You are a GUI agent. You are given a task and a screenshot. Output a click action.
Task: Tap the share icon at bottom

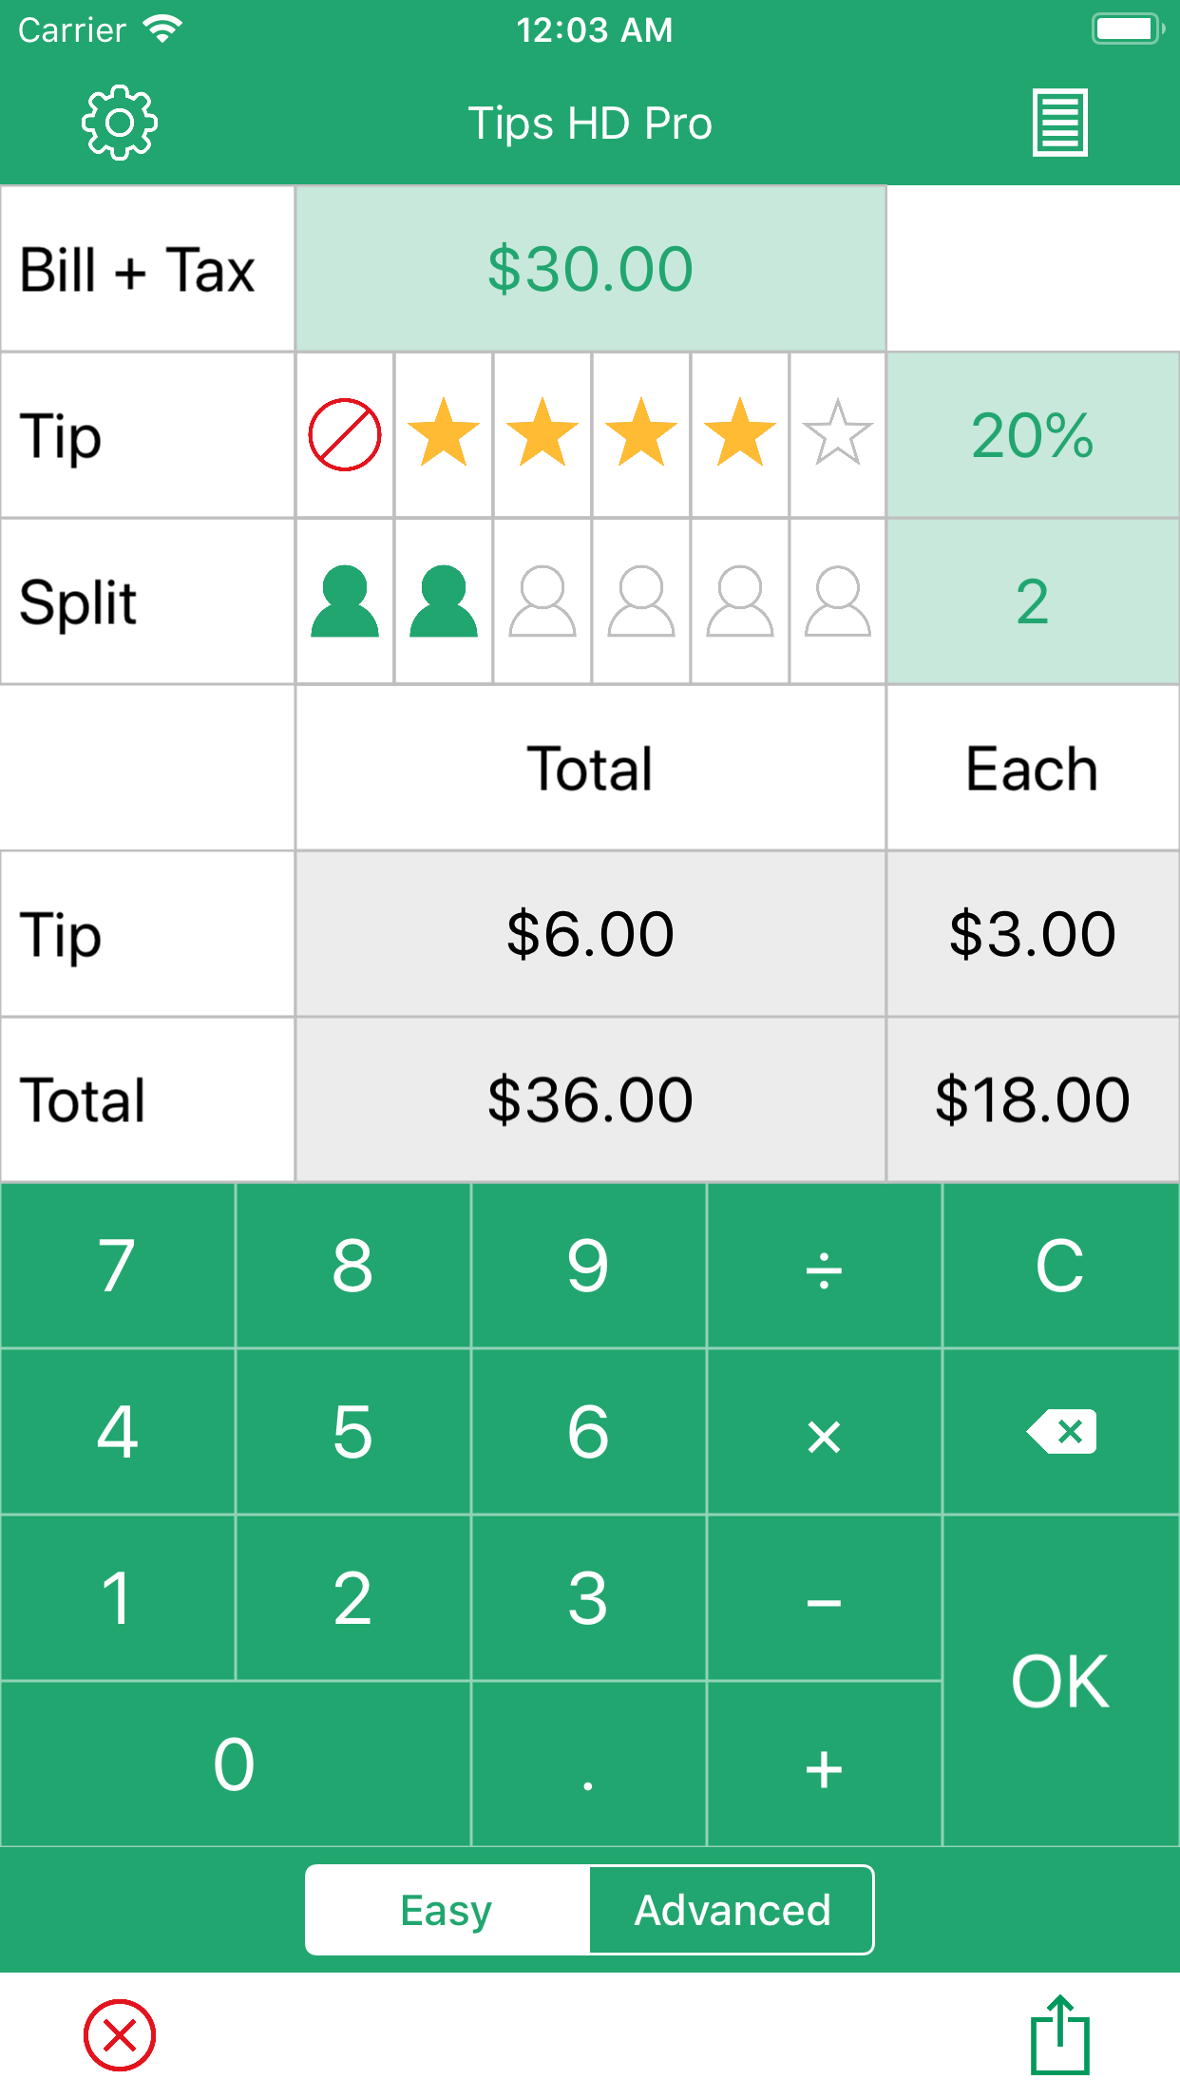click(x=1059, y=2034)
